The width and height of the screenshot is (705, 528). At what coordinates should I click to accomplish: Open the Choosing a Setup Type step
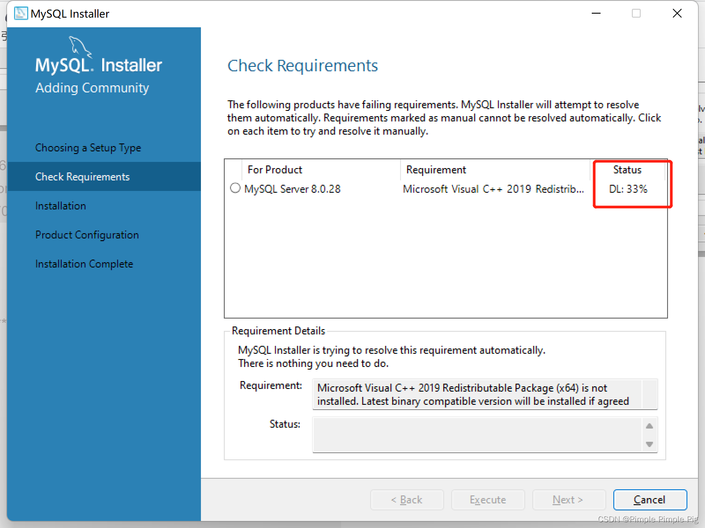tap(88, 148)
